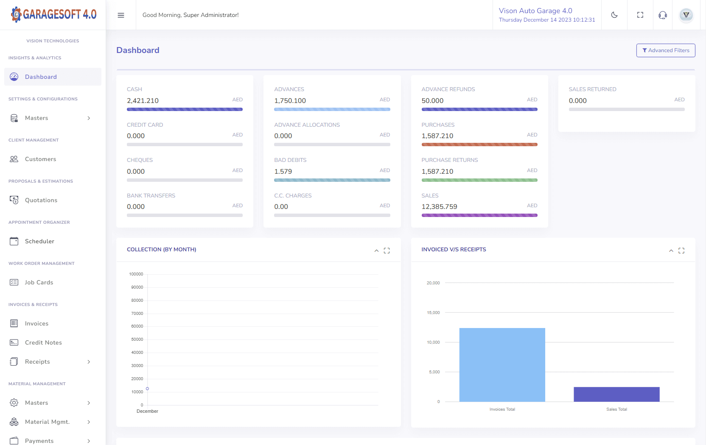The width and height of the screenshot is (706, 445).
Task: Go to Invoices
Action: [x=36, y=323]
